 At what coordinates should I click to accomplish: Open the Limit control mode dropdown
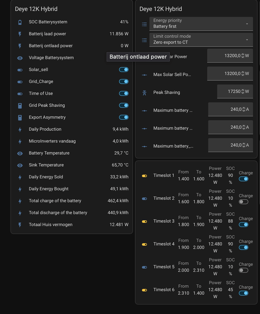[x=201, y=40]
